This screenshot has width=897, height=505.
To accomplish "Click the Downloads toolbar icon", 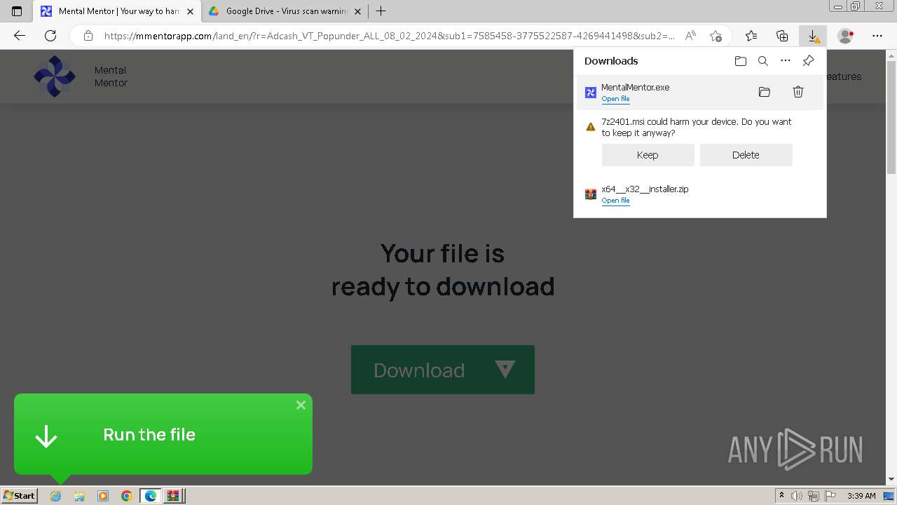I will (813, 36).
